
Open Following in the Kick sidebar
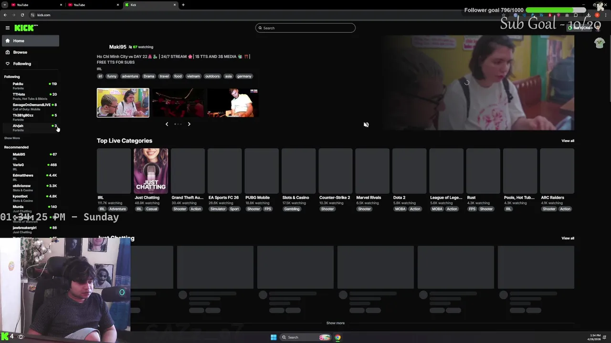click(x=31, y=64)
